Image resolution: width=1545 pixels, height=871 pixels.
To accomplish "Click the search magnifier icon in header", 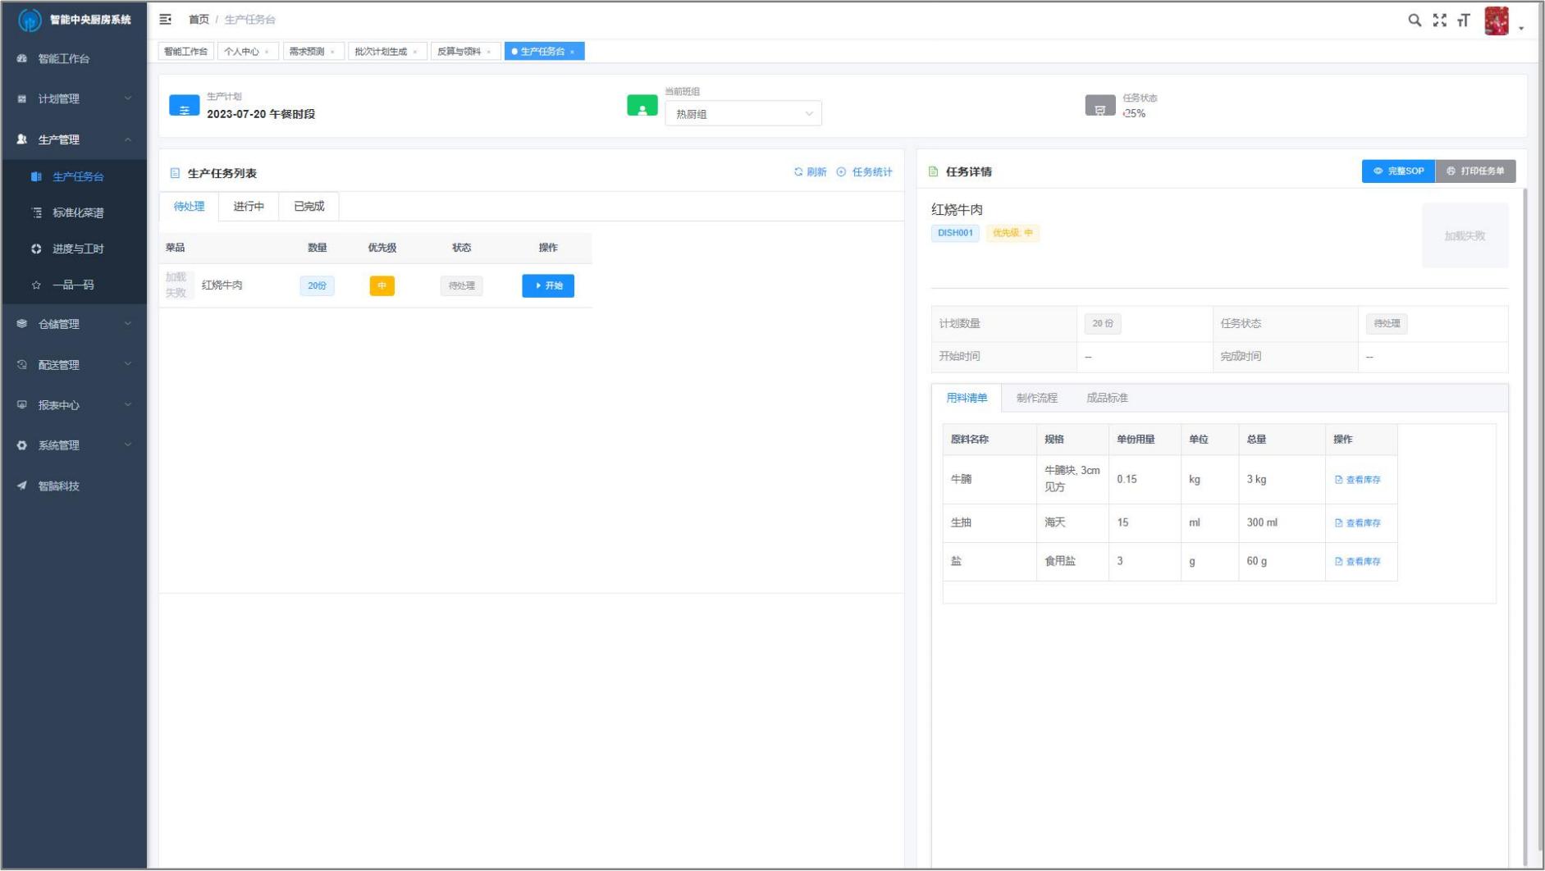I will [x=1414, y=21].
